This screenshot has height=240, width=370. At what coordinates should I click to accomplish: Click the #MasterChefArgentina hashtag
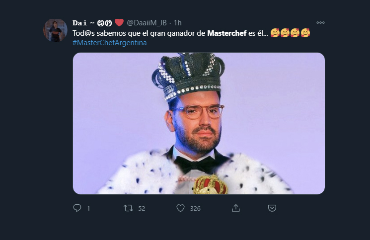click(109, 43)
